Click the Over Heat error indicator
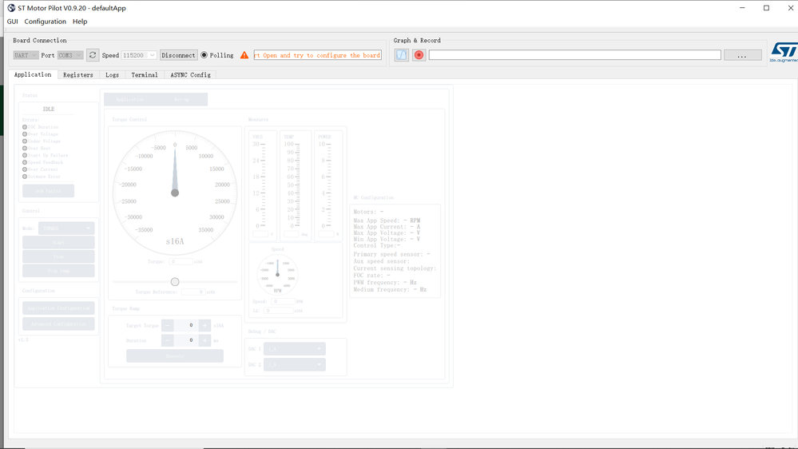Viewport: 798px width, 449px height. pyautogui.click(x=25, y=149)
